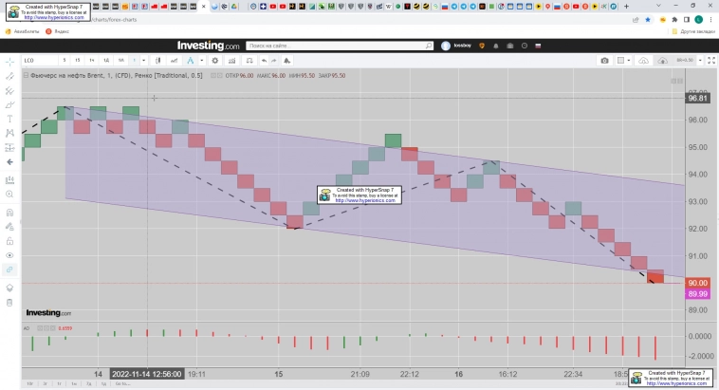Redo the last chart action
719x390 pixels.
click(x=274, y=61)
